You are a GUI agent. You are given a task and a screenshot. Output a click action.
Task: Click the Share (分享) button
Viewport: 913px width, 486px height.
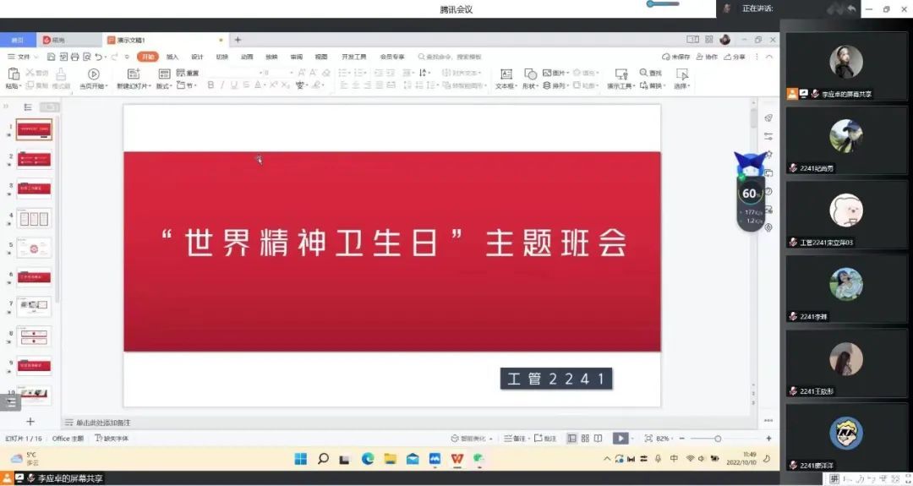735,57
